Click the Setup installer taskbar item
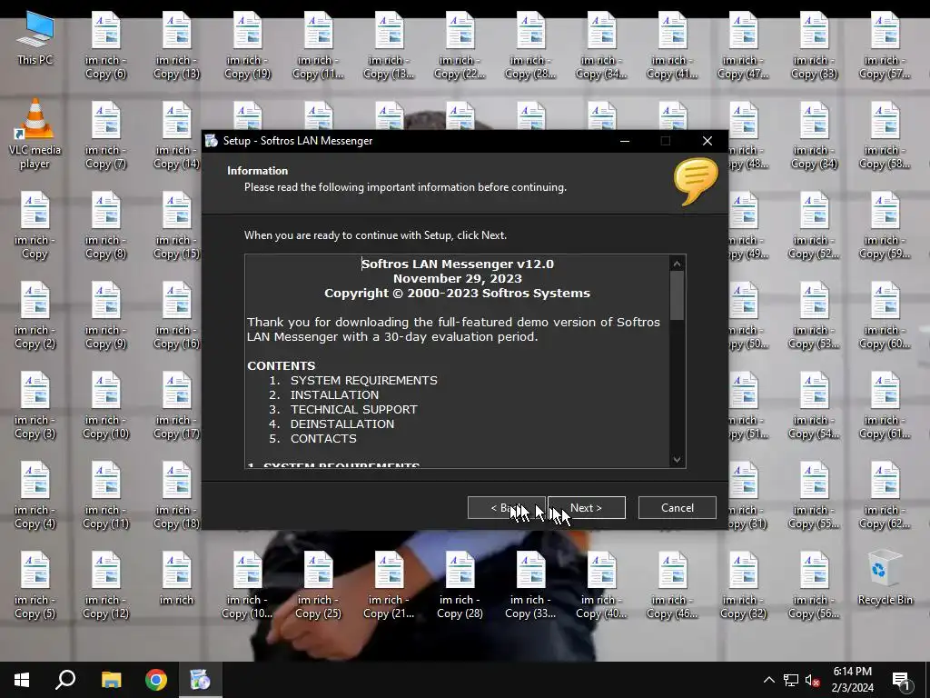930x698 pixels. coord(200,680)
